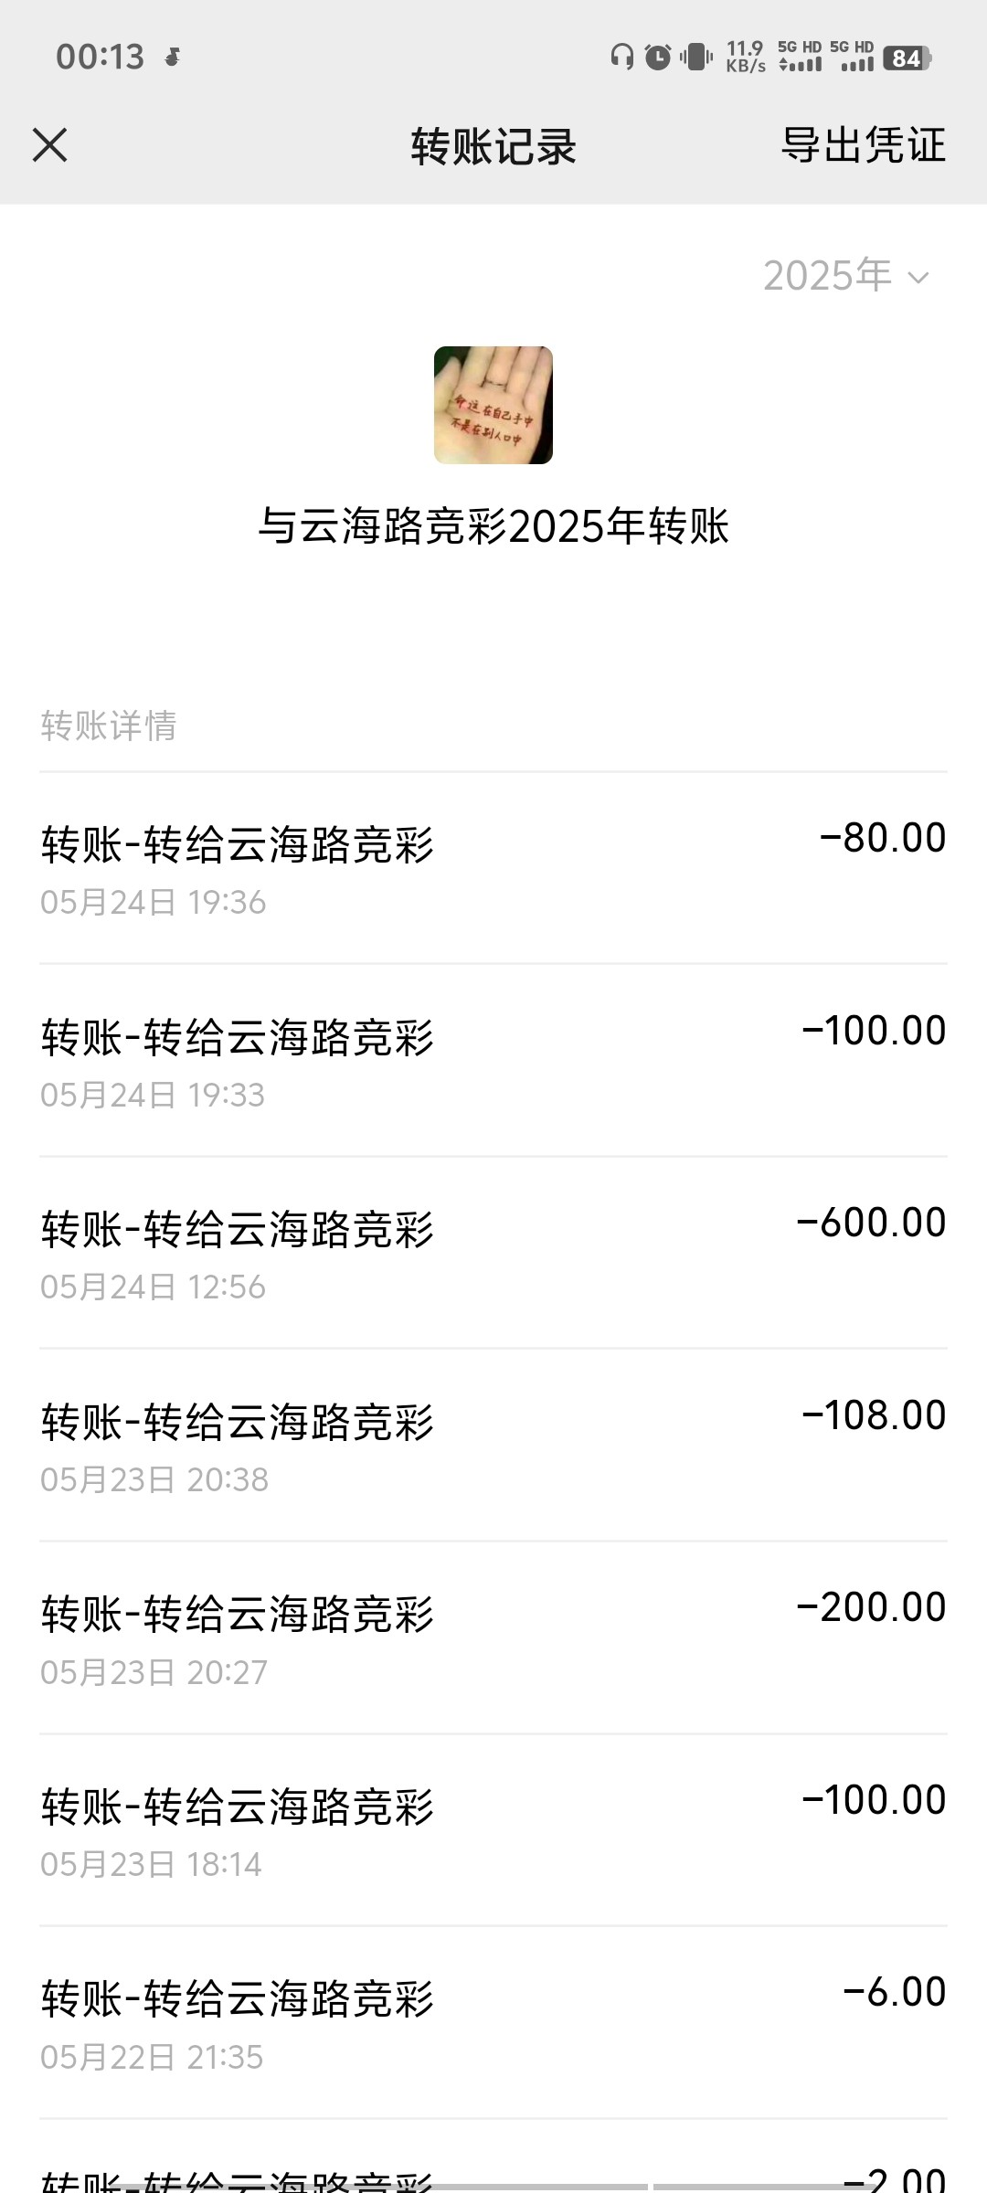987x2193 pixels.
Task: Open the 05月23日 18:14 transfer
Action: [493, 1829]
